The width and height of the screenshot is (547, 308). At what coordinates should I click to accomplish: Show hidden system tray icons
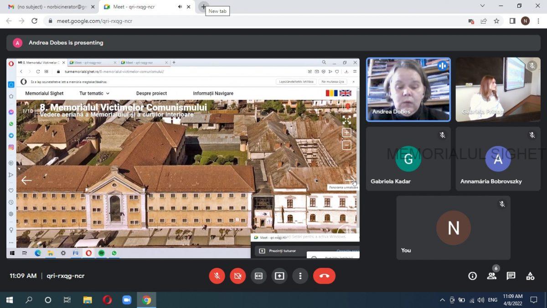[442, 300]
